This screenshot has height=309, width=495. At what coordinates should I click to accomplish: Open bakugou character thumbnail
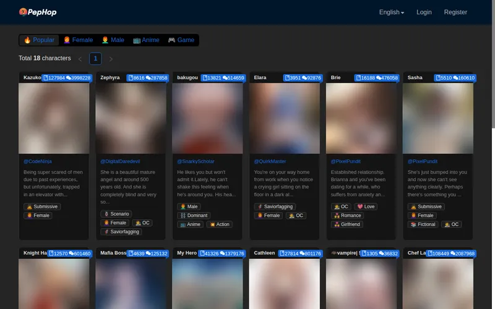pyautogui.click(x=207, y=118)
